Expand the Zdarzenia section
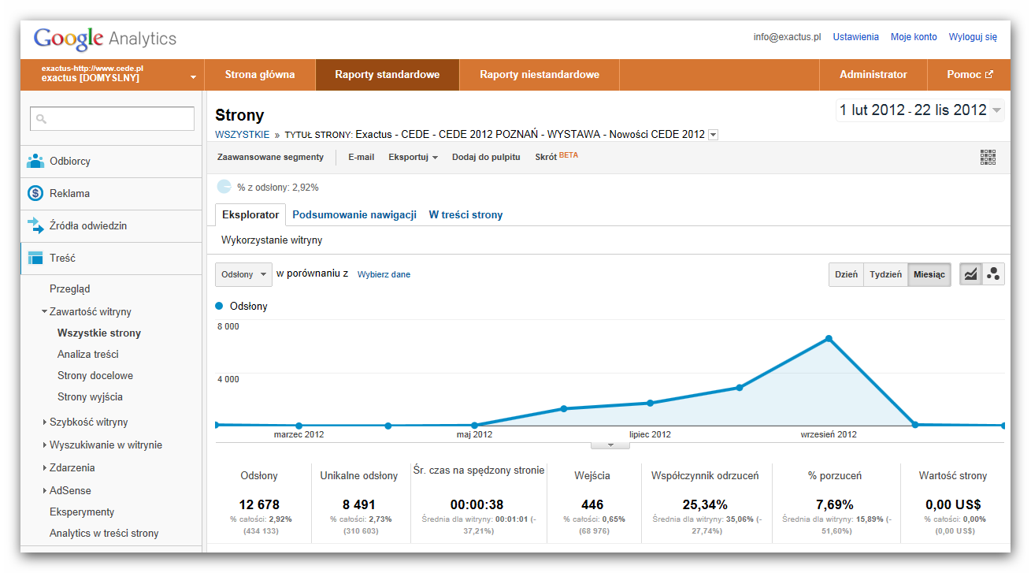Screen dimensions: 1031x573 coord(45,467)
